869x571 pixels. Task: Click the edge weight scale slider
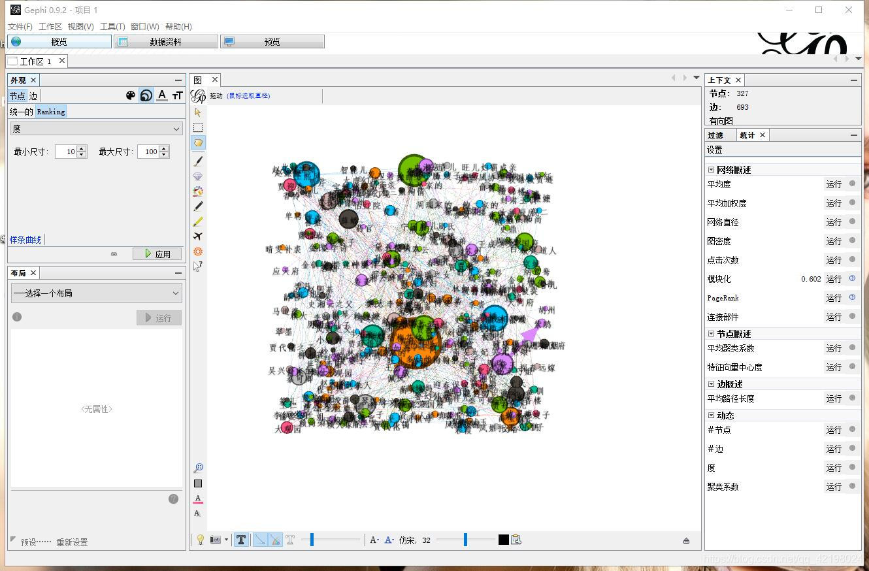331,540
